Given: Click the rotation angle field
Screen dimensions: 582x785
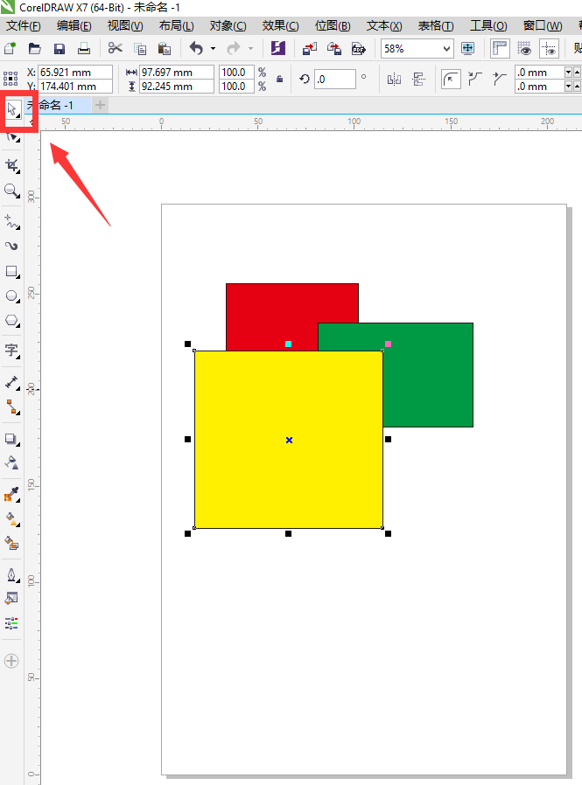Looking at the screenshot, I should [335, 79].
